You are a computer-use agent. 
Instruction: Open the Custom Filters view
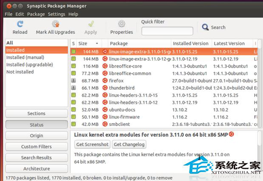click(36, 147)
